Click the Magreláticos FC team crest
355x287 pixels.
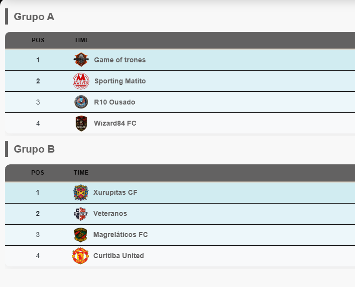pos(81,235)
